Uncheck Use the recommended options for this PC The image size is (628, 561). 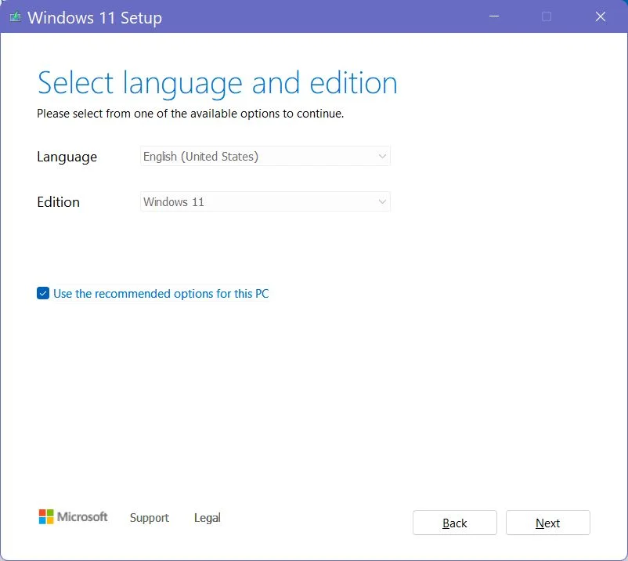pos(43,293)
